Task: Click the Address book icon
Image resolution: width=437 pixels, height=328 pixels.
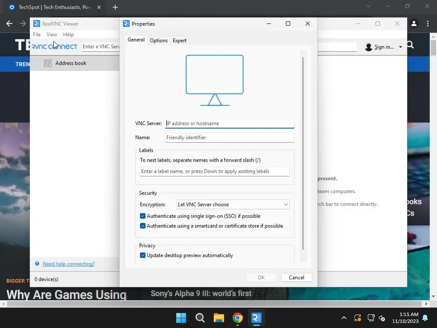Action: point(48,63)
